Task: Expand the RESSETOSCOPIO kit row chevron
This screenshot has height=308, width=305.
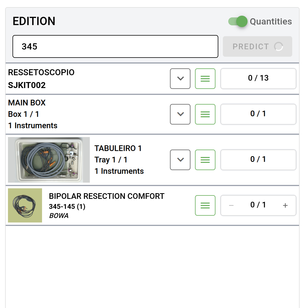Action: [180, 79]
